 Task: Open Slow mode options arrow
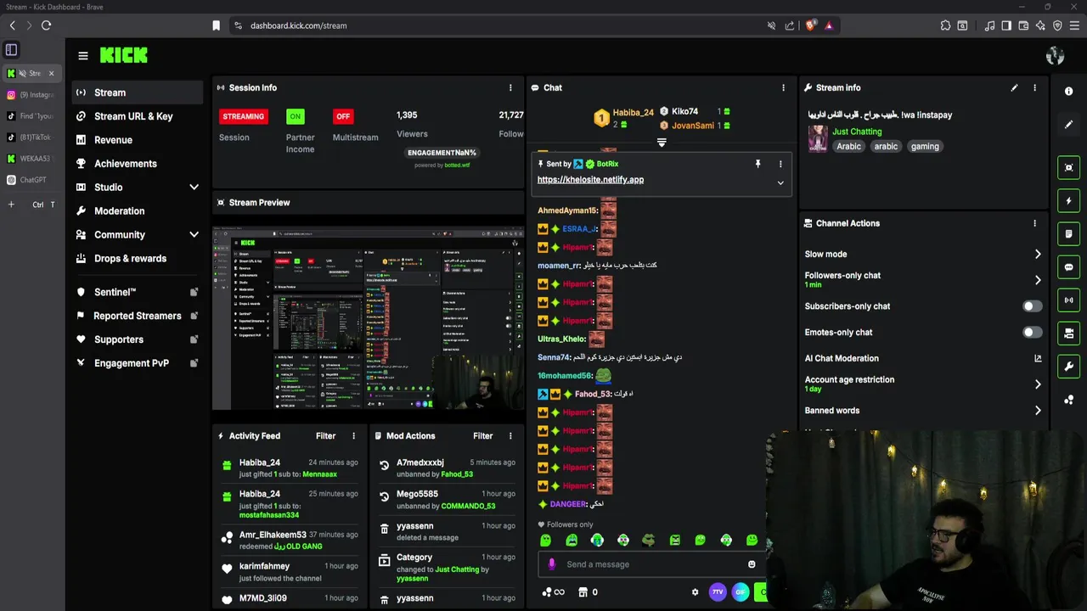(x=1037, y=254)
